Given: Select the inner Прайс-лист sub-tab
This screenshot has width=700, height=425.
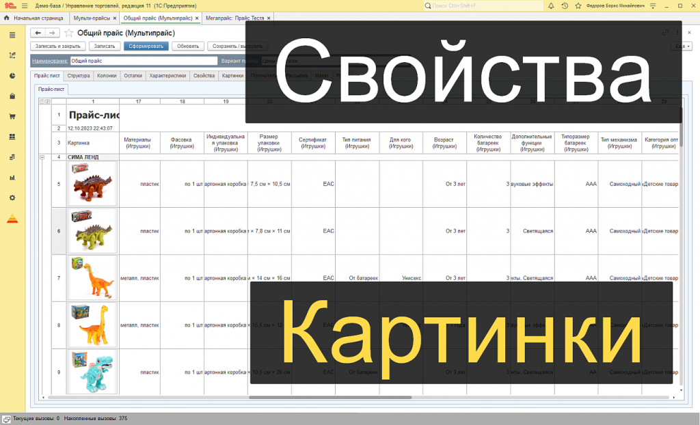Looking at the screenshot, I should [51, 90].
